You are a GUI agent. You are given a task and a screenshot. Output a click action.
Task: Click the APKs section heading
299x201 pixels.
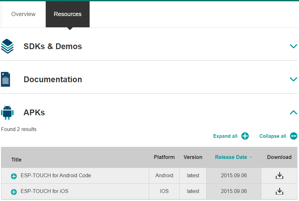point(34,112)
